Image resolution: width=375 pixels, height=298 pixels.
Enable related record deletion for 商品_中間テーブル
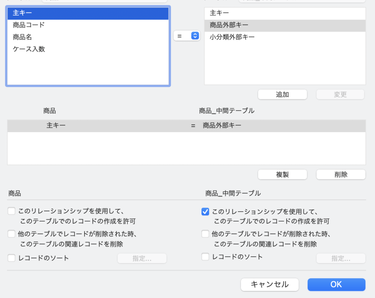205,234
